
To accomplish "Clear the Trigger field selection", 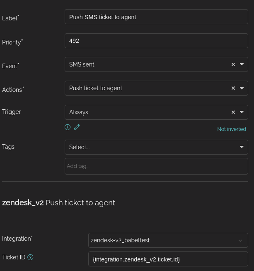I will pyautogui.click(x=233, y=112).
